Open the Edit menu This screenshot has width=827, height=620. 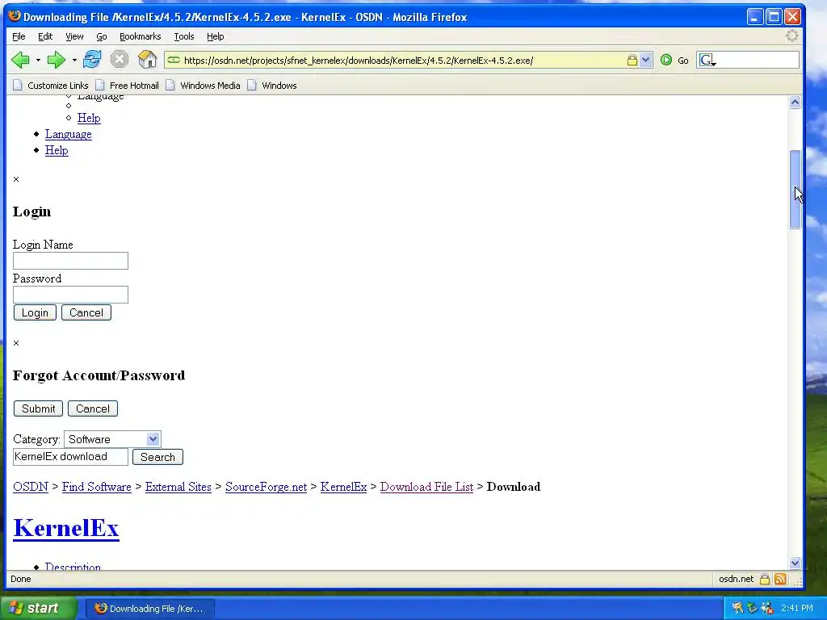click(45, 36)
